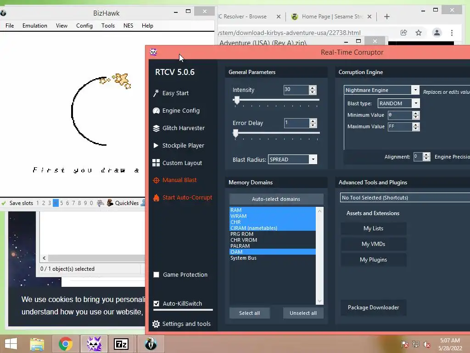Image resolution: width=470 pixels, height=353 pixels.
Task: Open Package Downloader button
Action: (374, 307)
